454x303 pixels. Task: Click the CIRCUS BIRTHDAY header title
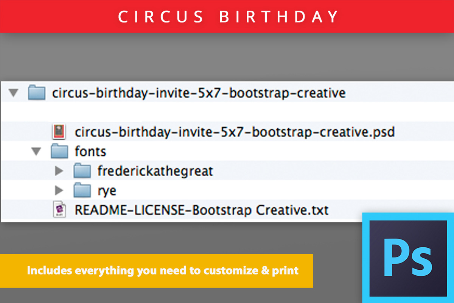tap(229, 17)
